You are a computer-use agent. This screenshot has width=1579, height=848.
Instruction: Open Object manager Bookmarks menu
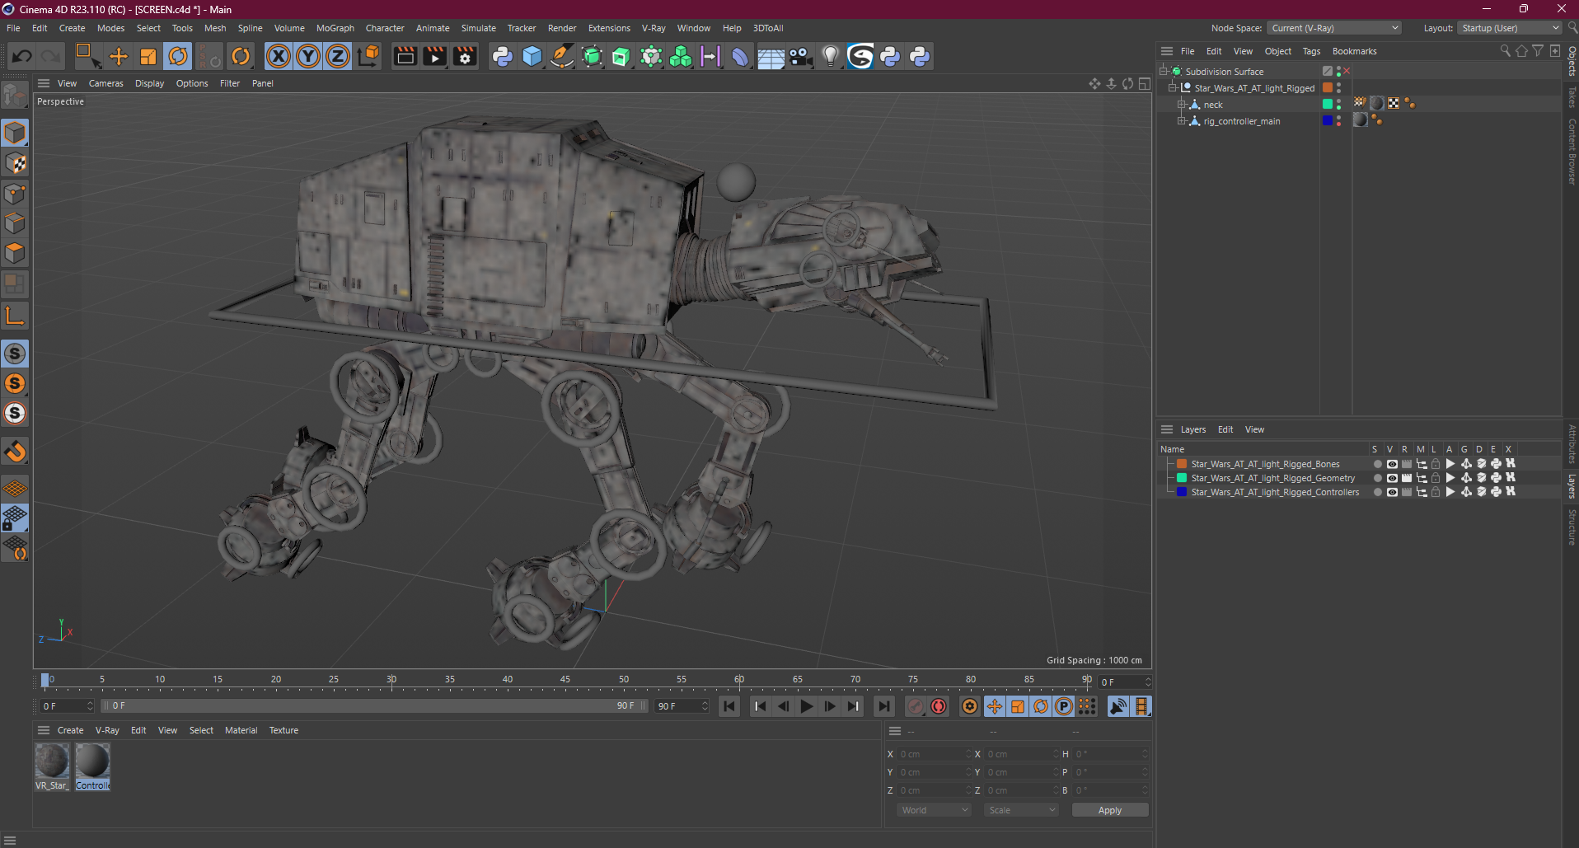click(x=1354, y=51)
